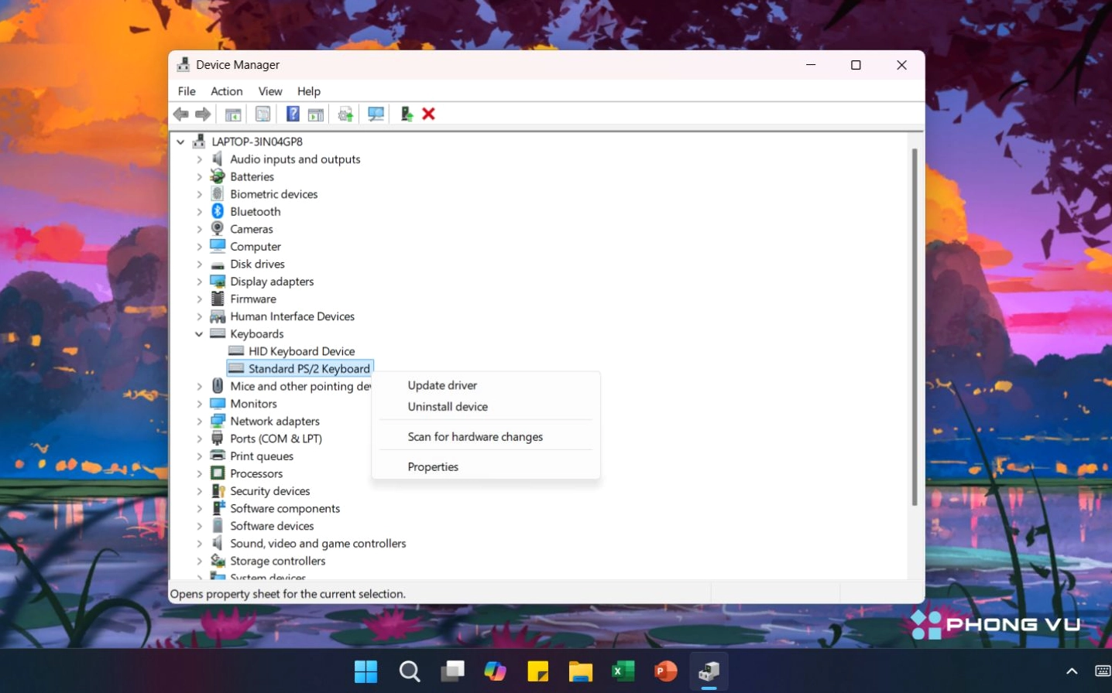Screen dimensions: 1112x693
Task: Click the gear with green arrow toolbar icon
Action: pos(345,114)
